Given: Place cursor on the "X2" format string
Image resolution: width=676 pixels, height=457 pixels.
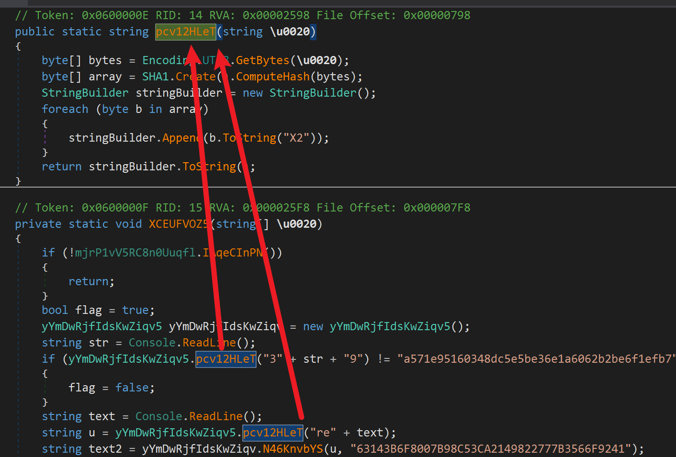Looking at the screenshot, I should click(x=296, y=138).
